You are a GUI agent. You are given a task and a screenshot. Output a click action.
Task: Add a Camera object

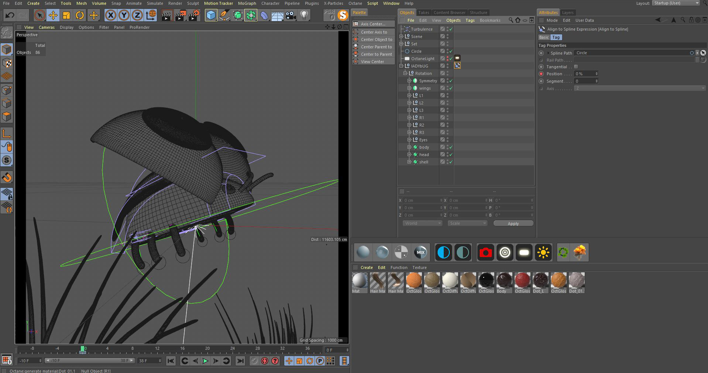[291, 15]
